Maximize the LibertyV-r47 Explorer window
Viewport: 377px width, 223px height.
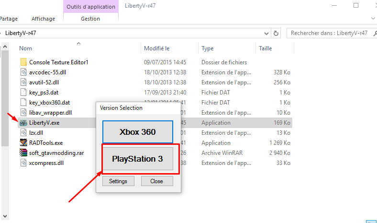tap(356, 5)
